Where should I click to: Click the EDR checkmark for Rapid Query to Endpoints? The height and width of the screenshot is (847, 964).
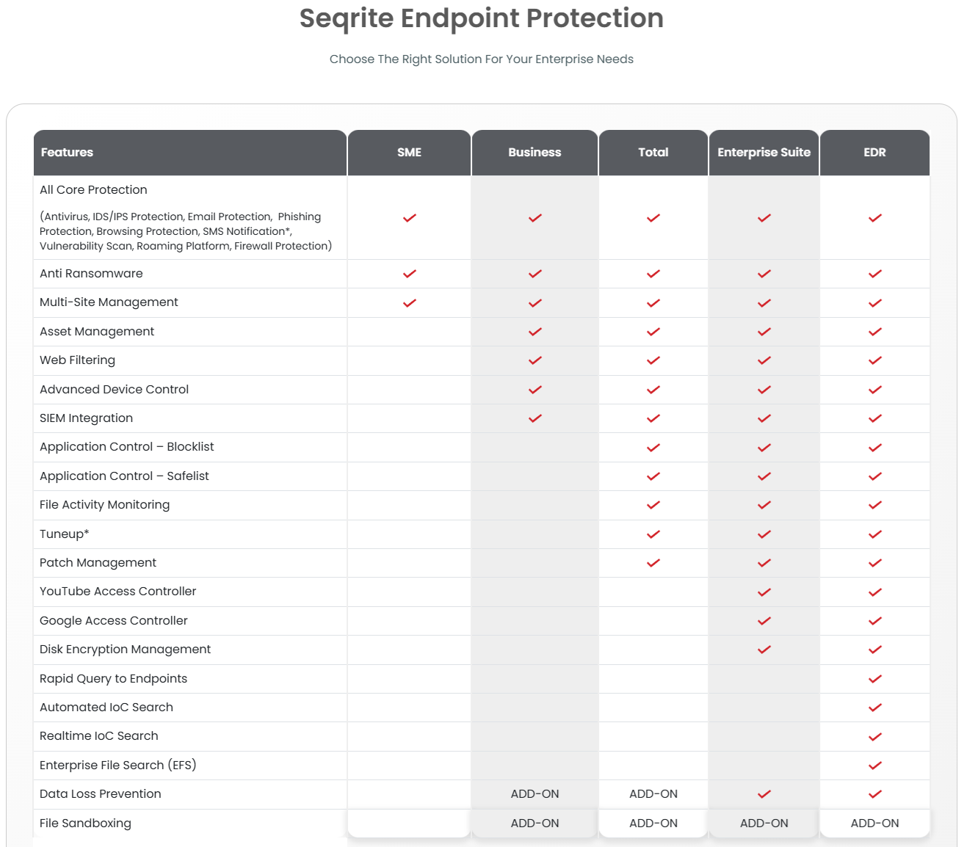[x=875, y=679]
